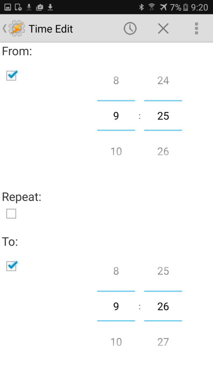The image size is (213, 379).
Task: Cancel editing with the X icon
Action: coord(163,28)
